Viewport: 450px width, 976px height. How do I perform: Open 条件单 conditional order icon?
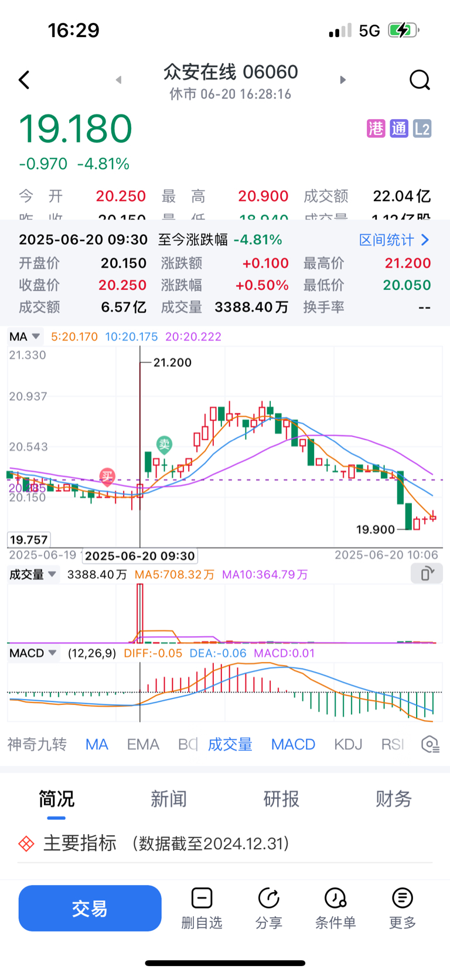point(336,898)
